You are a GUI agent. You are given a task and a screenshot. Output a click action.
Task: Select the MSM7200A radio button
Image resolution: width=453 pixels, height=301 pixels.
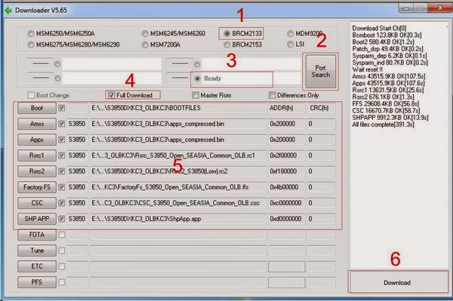pos(145,45)
